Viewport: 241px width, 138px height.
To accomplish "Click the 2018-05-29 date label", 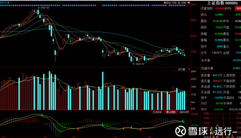I will pyautogui.click(x=235, y=109).
